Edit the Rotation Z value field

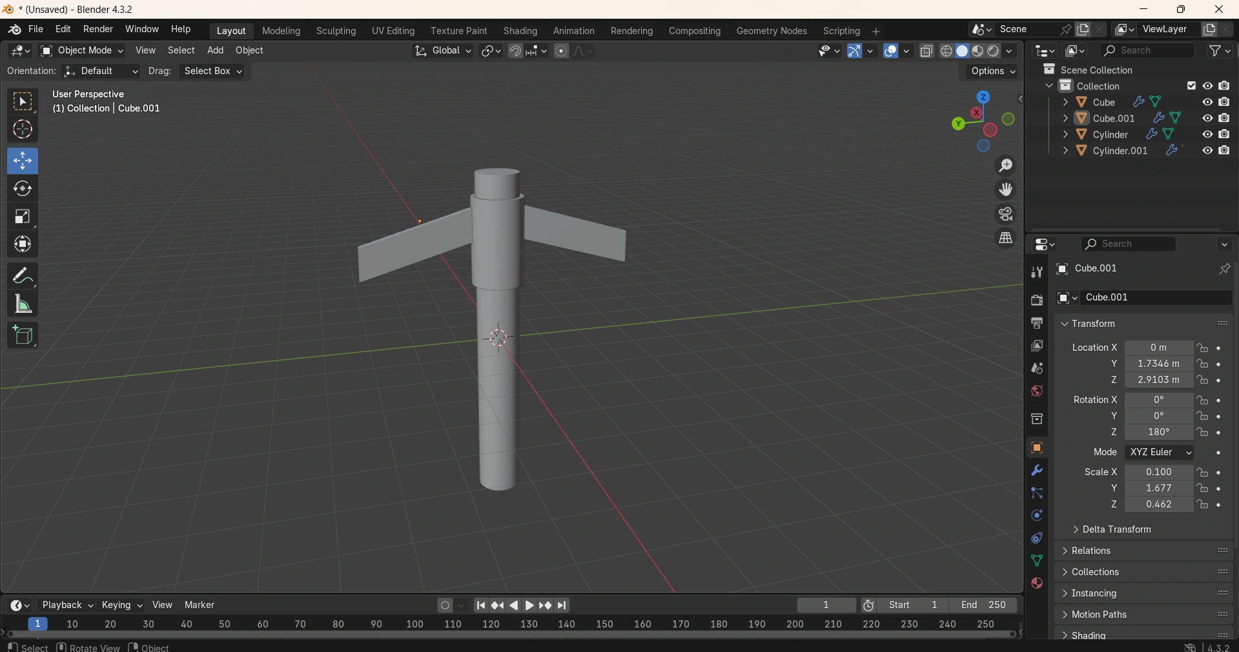[1159, 432]
